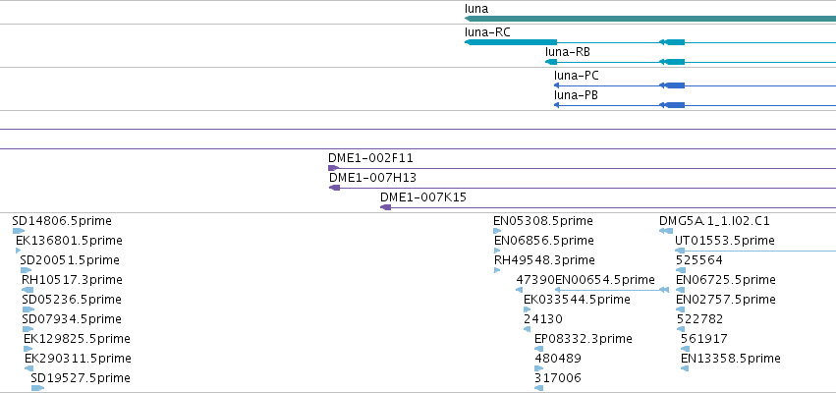836x393 pixels.
Task: Click the luna-PC protein arrow glyph
Action: 557,85
